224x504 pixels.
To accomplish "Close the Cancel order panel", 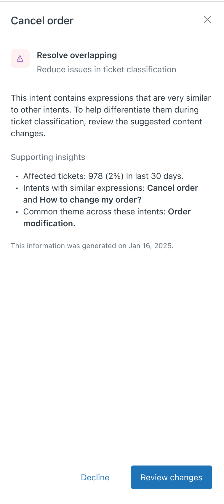I will 207,20.
